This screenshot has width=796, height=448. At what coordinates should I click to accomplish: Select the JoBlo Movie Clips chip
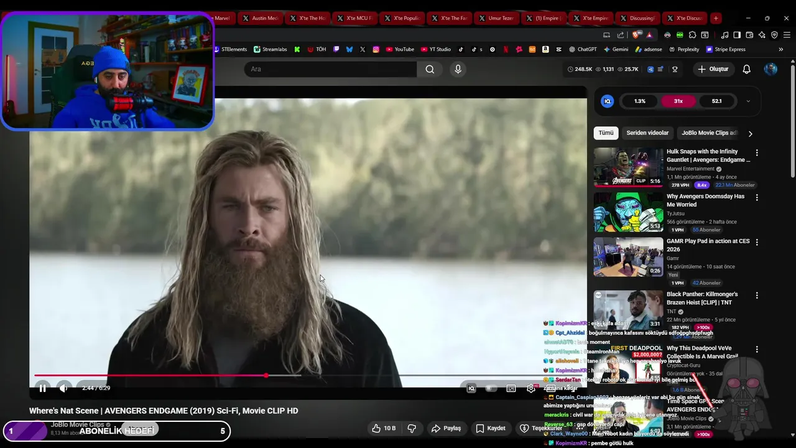(709, 133)
